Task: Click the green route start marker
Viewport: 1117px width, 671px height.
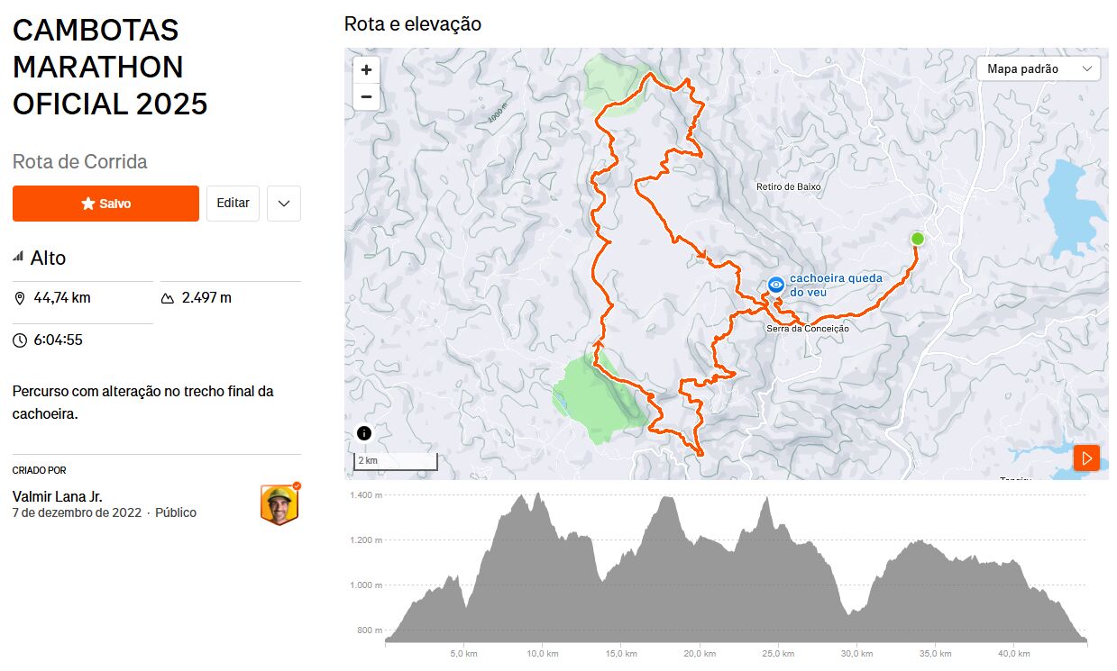Action: click(917, 239)
